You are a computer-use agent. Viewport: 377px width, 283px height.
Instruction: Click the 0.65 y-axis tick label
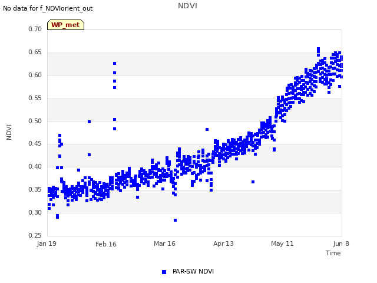click(x=35, y=52)
